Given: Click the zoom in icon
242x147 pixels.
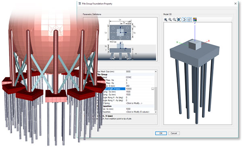Looking at the screenshot, I should click(x=170, y=20).
